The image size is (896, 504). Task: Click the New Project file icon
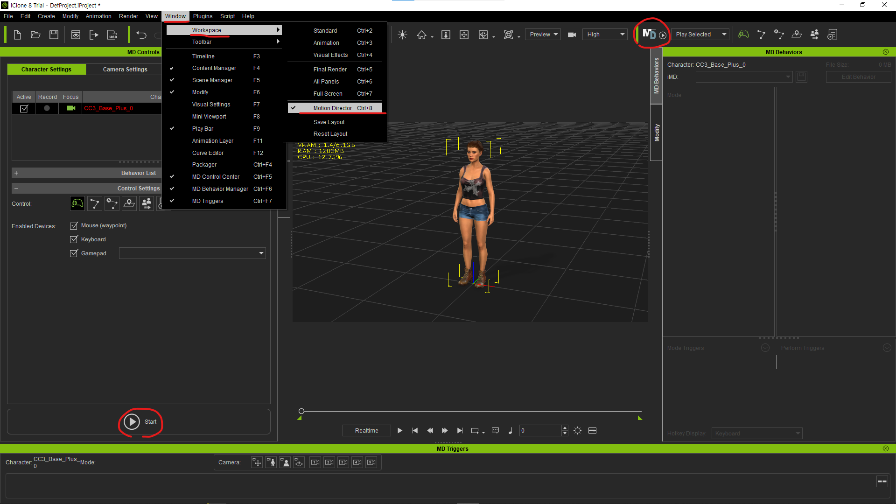(x=17, y=35)
